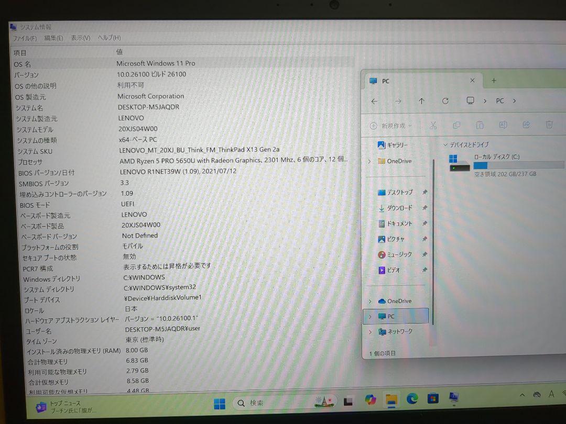The width and height of the screenshot is (566, 424).
Task: Click the pin icon beside ダウンロード
Action: click(x=425, y=208)
